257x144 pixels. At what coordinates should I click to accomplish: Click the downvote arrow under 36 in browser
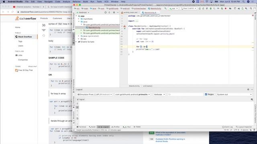pyautogui.click(x=44, y=30)
